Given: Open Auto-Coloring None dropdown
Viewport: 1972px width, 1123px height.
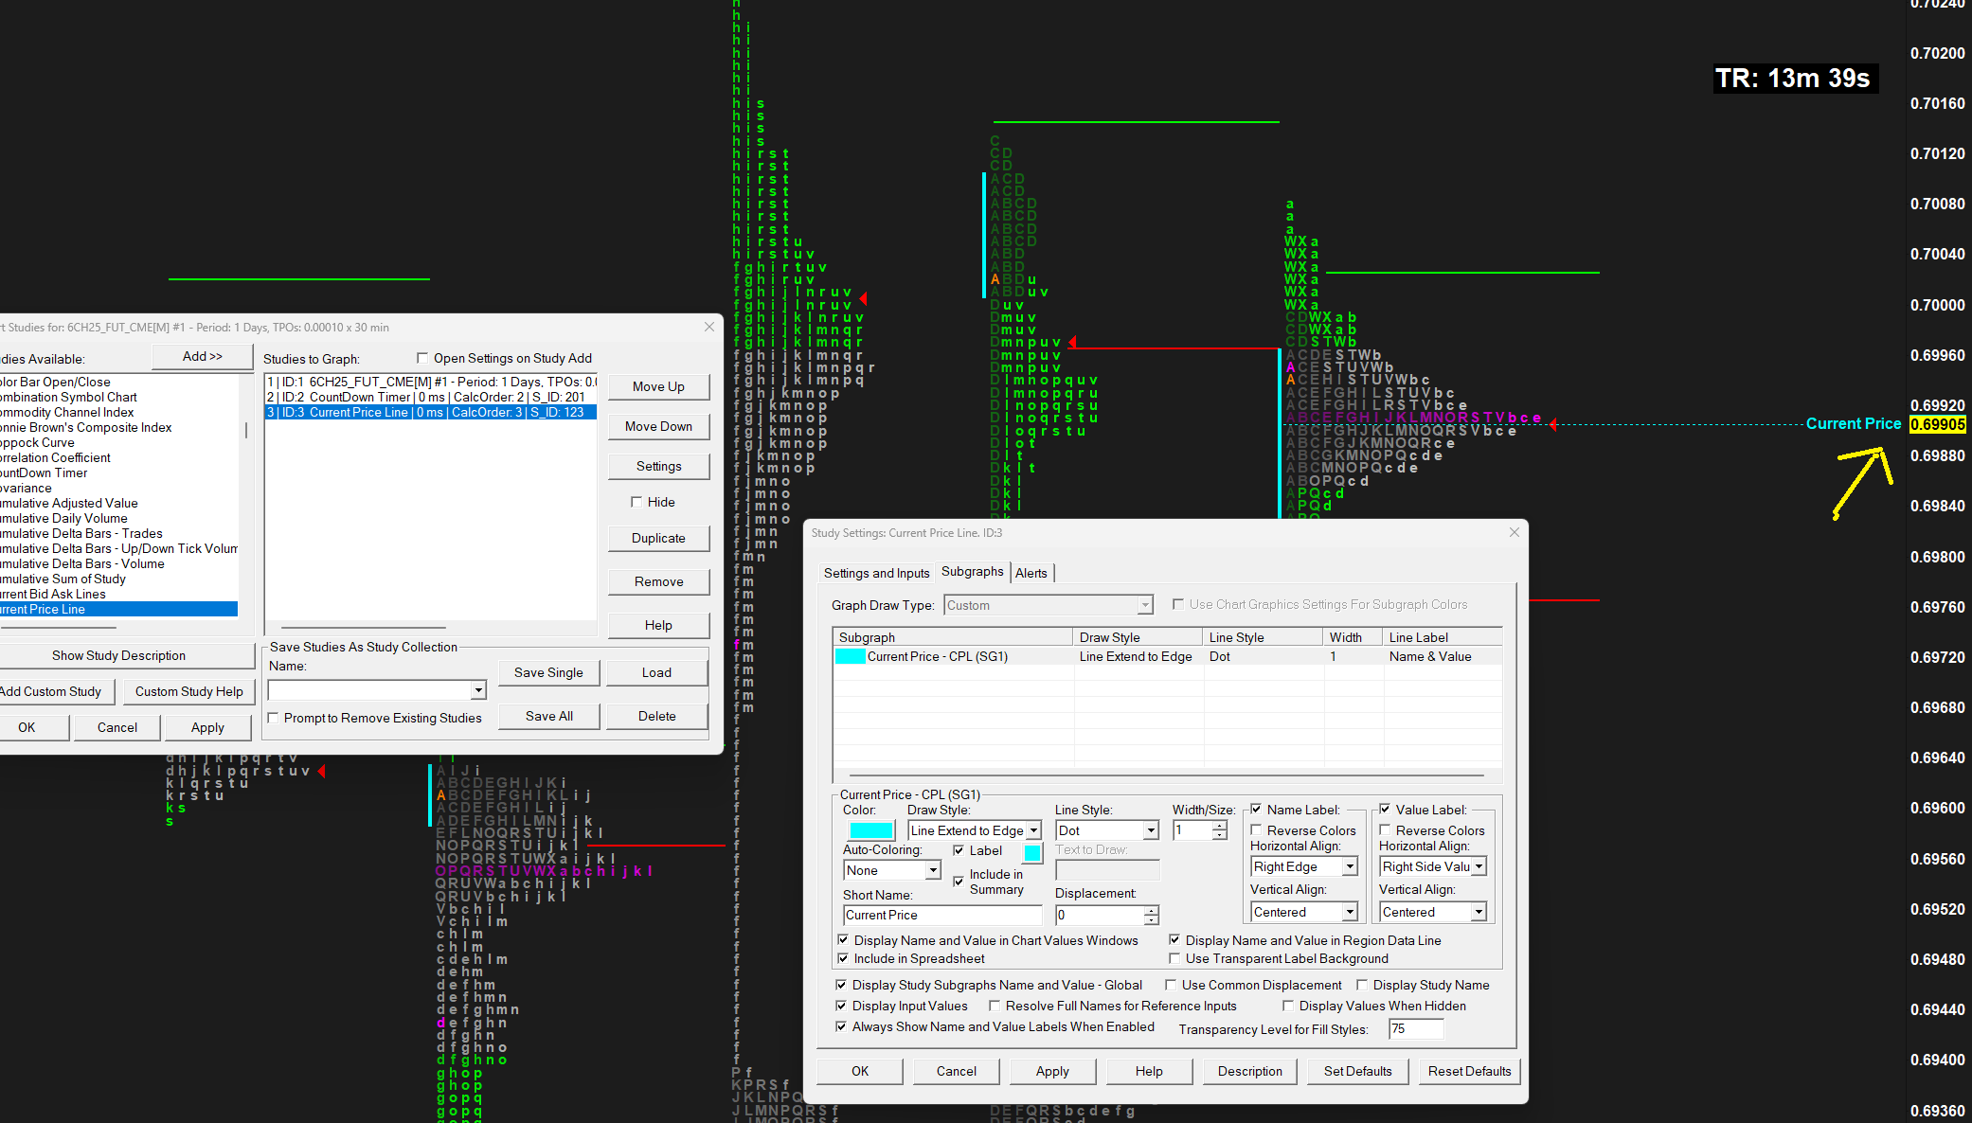Looking at the screenshot, I should (x=933, y=870).
